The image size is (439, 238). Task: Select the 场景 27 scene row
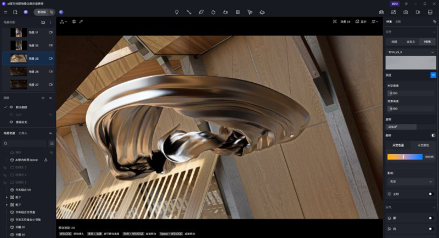click(28, 84)
